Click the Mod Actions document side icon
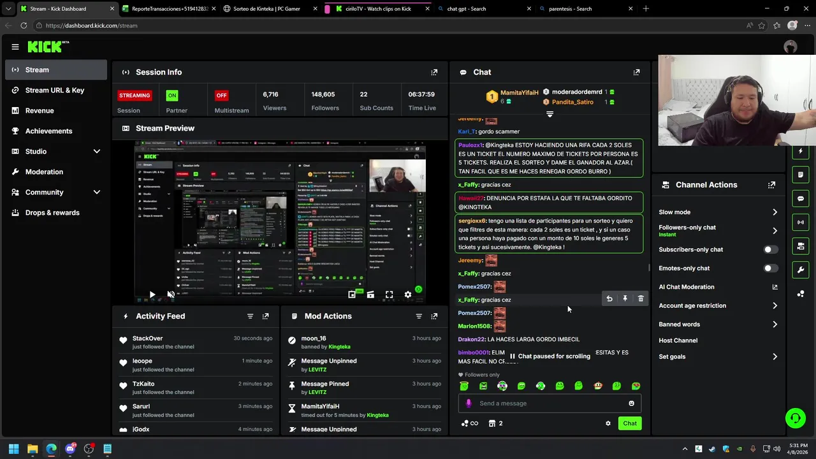 (x=801, y=175)
